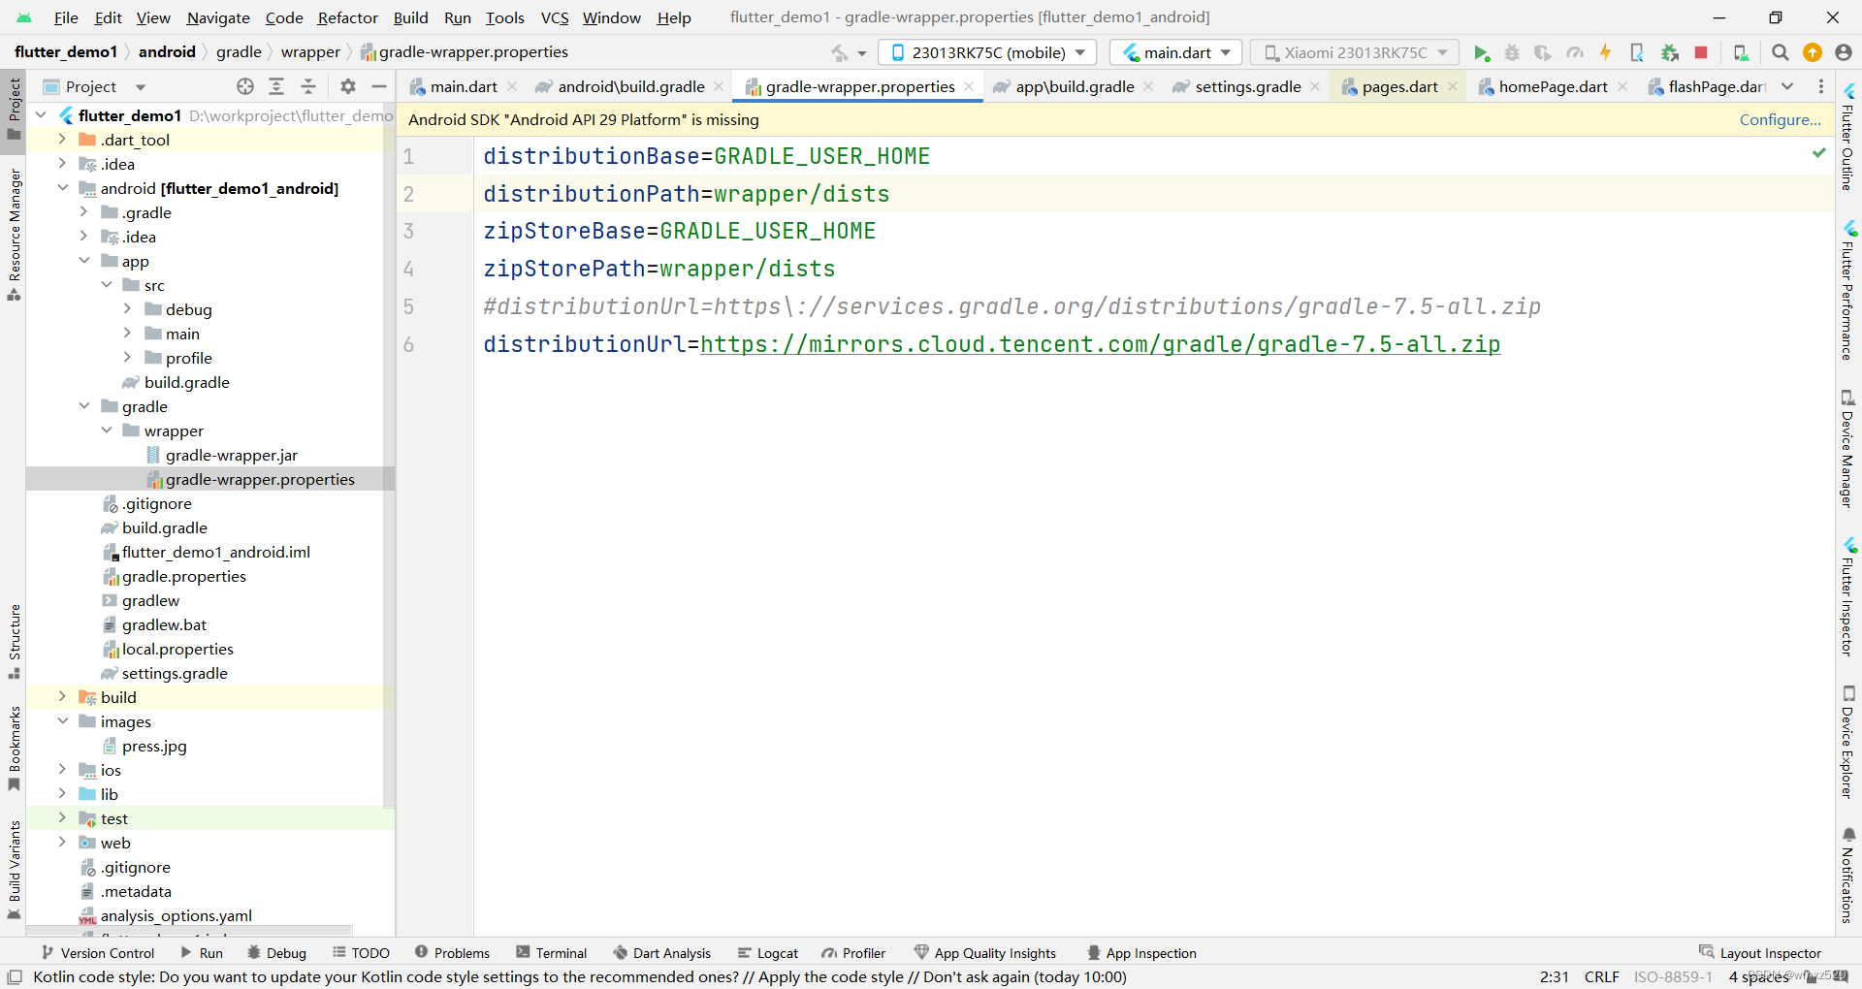Stop the running app red square

pos(1701,52)
